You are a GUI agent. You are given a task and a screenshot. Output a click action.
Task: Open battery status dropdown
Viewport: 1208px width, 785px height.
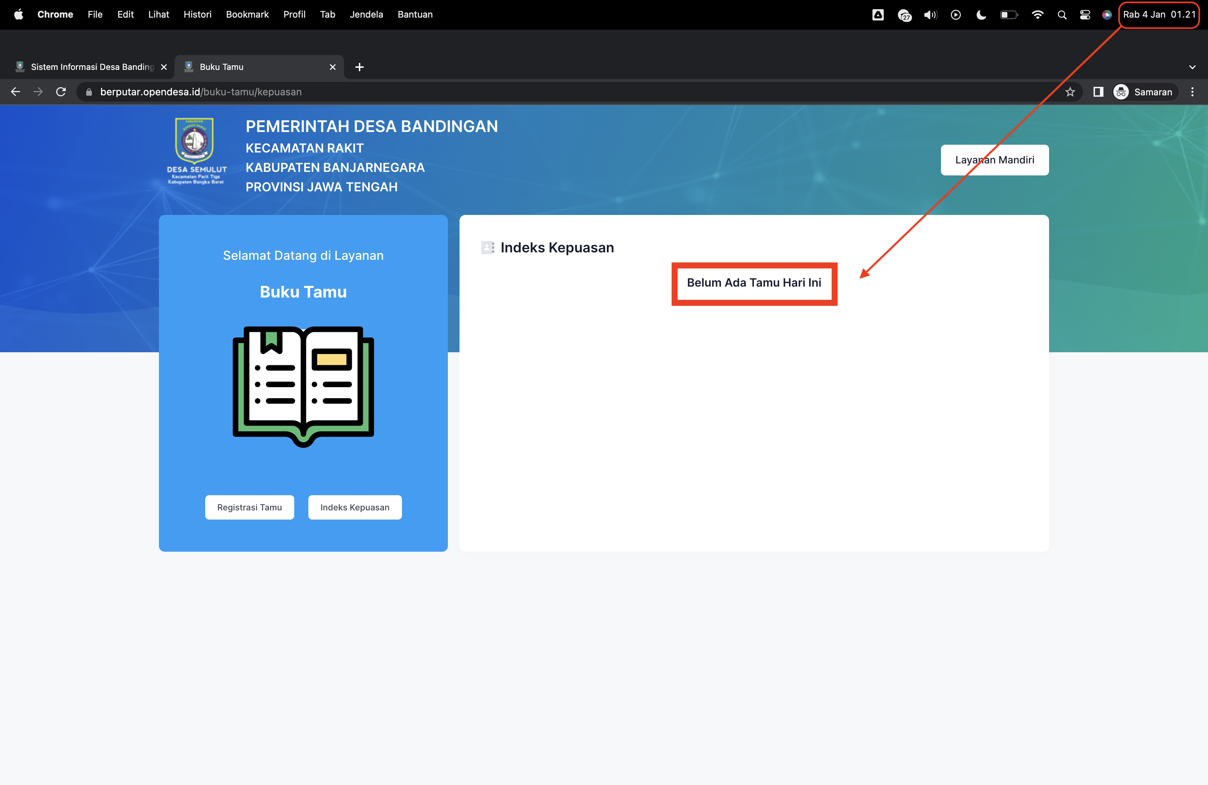pos(1008,14)
